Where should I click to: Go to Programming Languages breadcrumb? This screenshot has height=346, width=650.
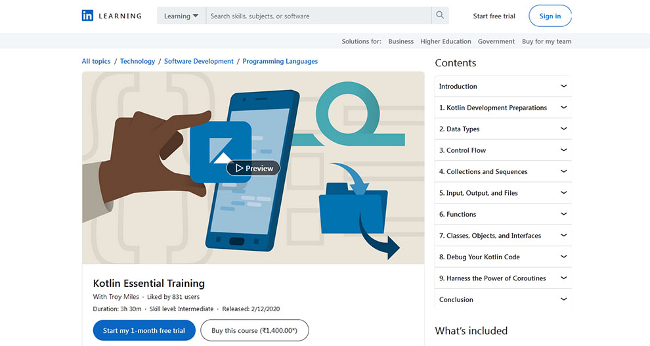pos(280,61)
